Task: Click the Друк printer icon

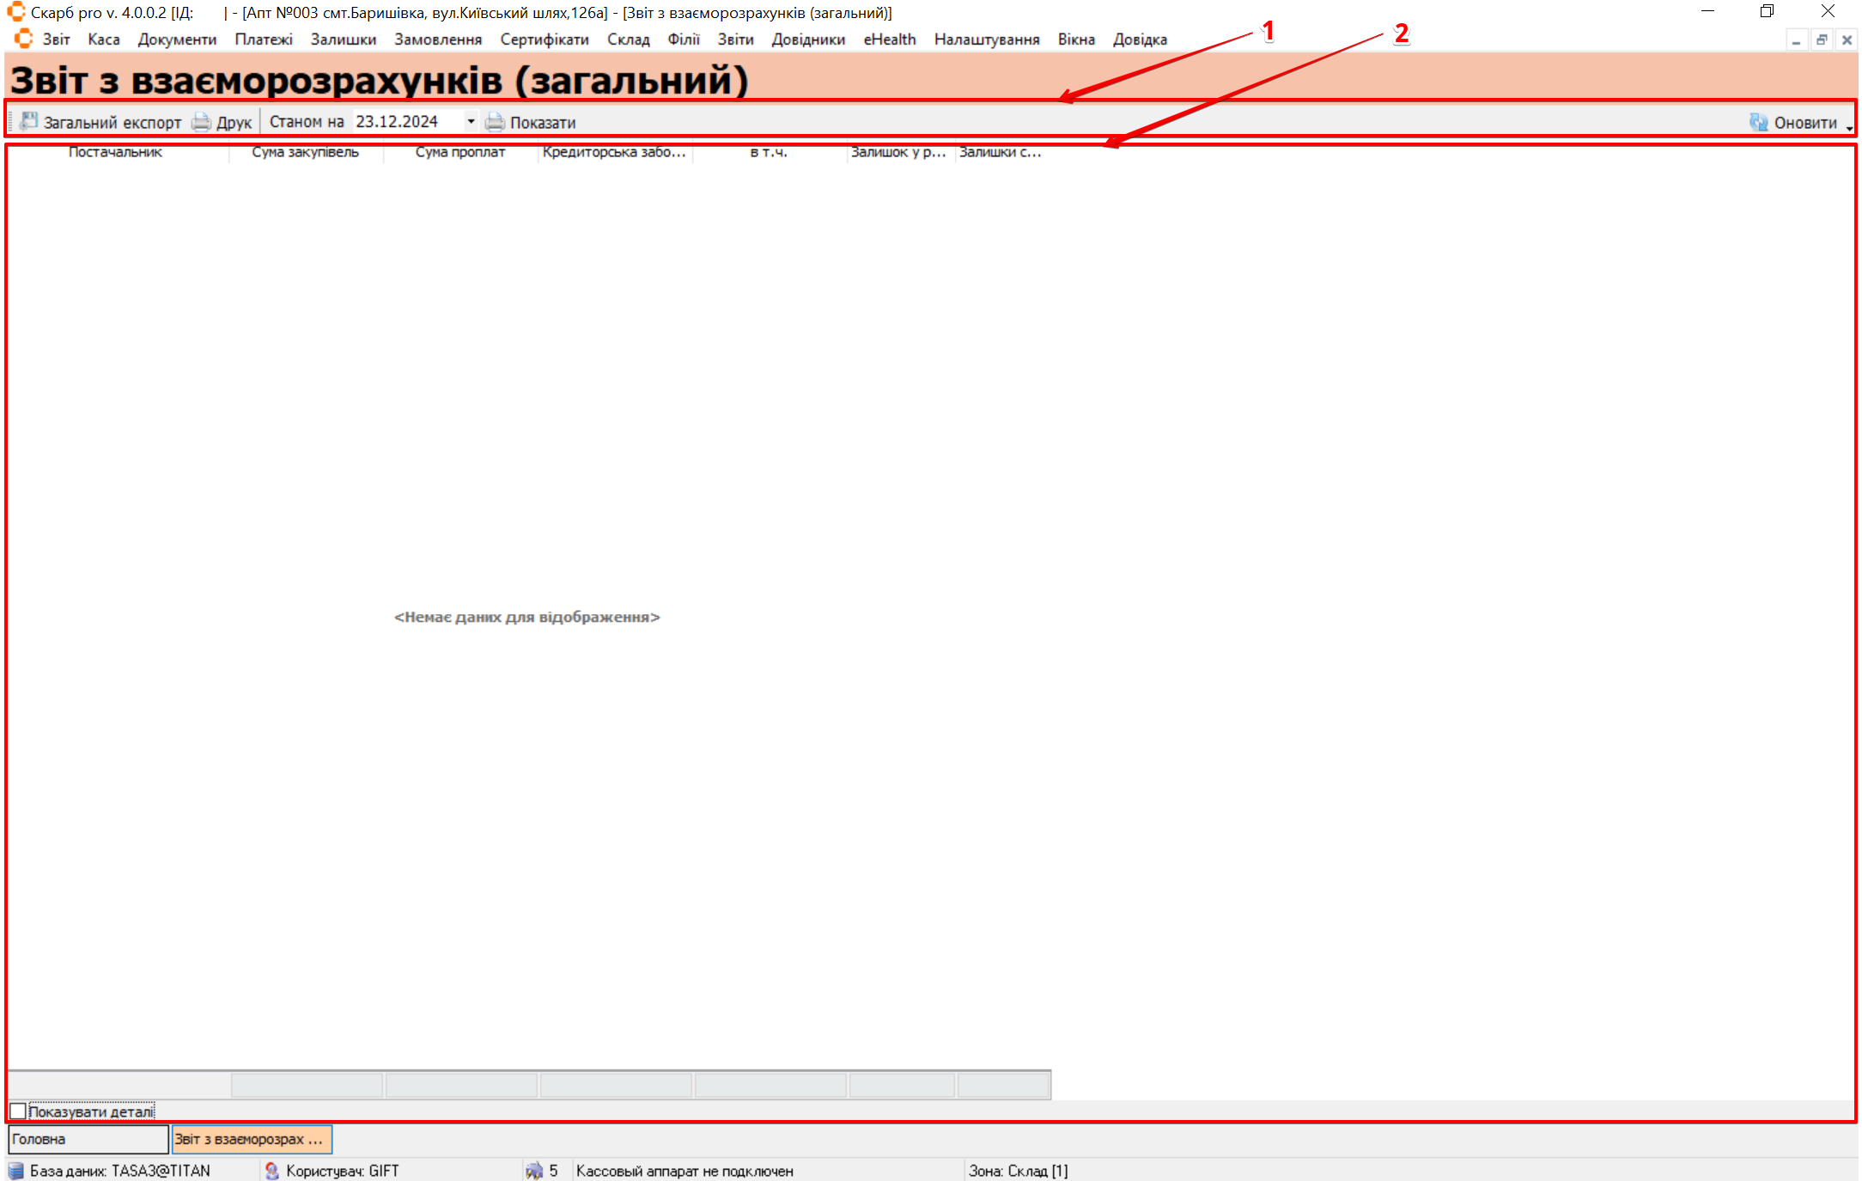Action: 201,122
